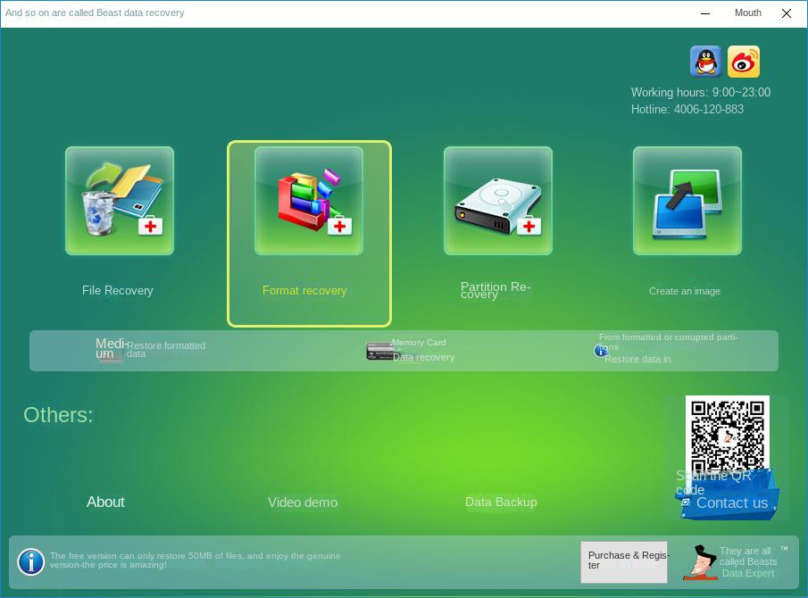Click the info icon in the bottom notice bar

point(30,561)
